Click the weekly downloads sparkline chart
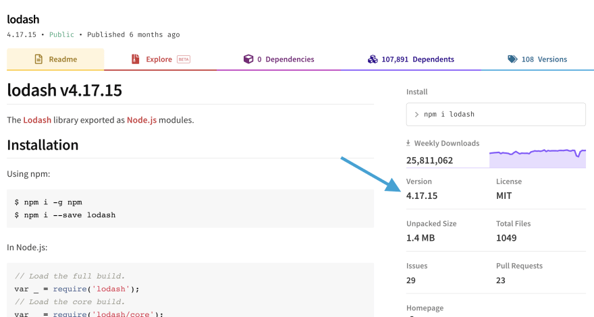The height and width of the screenshot is (317, 594). 537,158
